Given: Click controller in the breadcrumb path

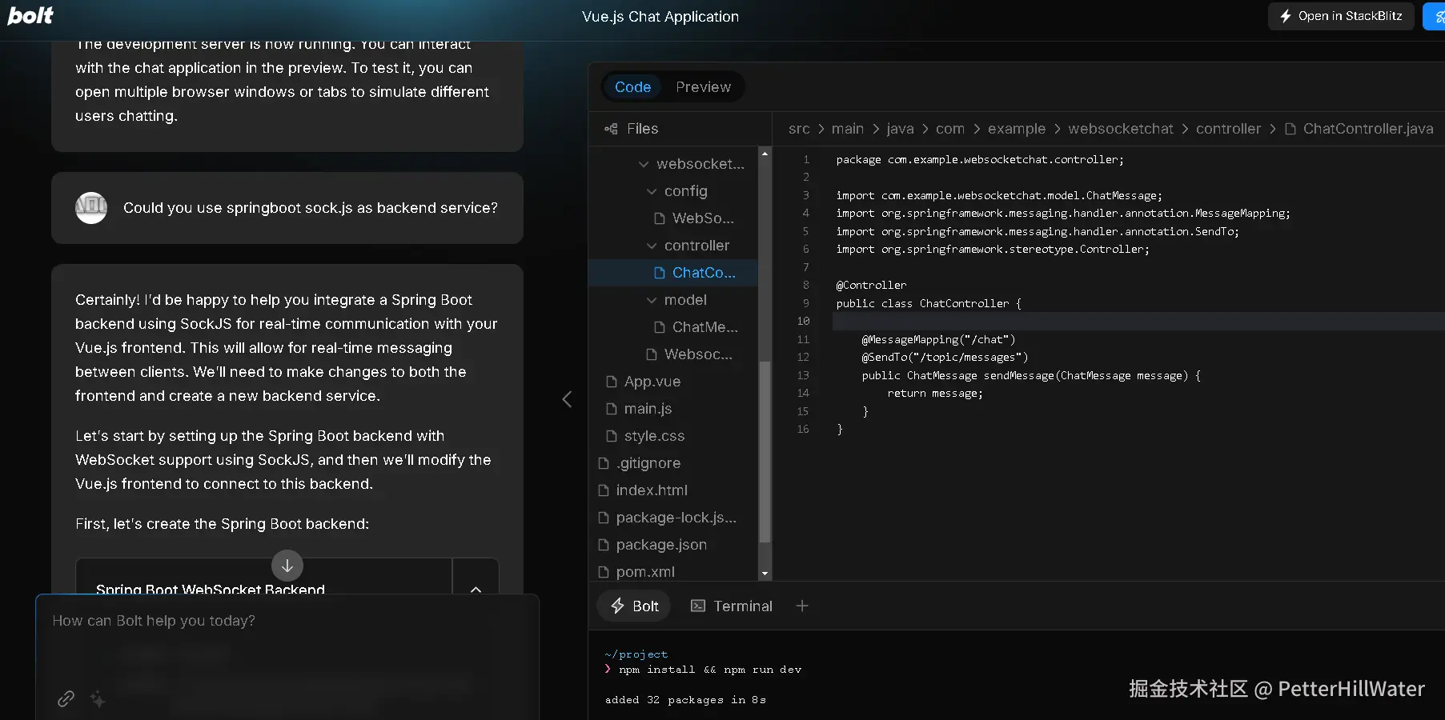Looking at the screenshot, I should tap(1228, 129).
